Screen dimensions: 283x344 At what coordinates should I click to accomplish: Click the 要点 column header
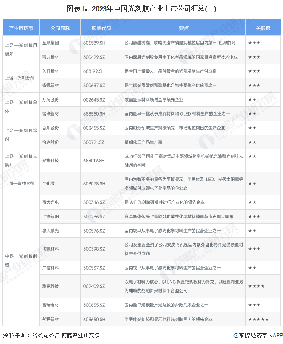click(184, 28)
